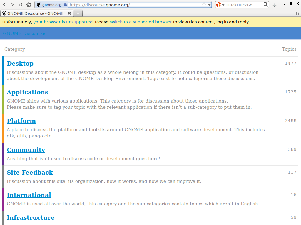Click the topic count 369

292,149
